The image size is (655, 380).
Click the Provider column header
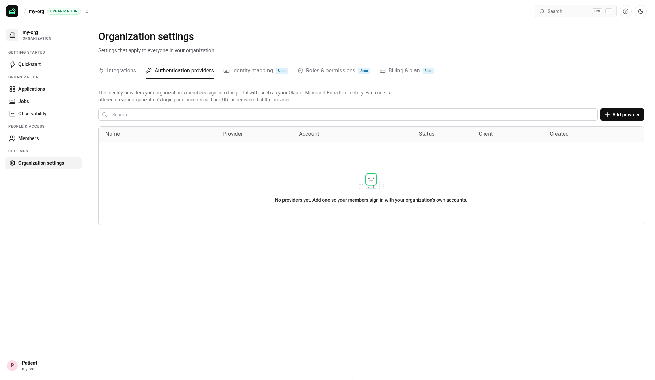point(233,134)
